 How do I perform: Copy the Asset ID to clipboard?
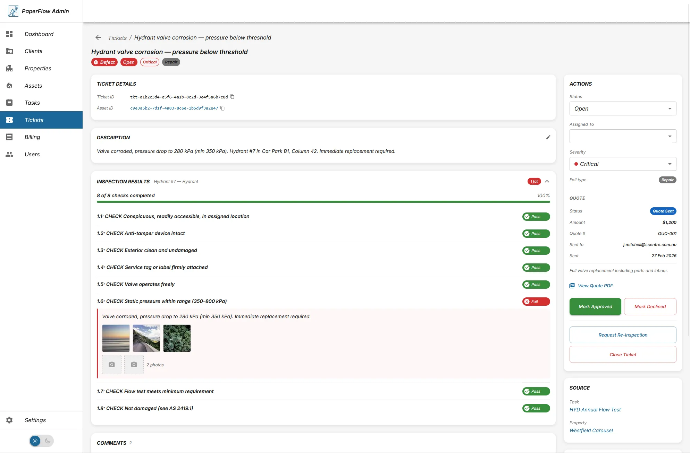(x=222, y=108)
